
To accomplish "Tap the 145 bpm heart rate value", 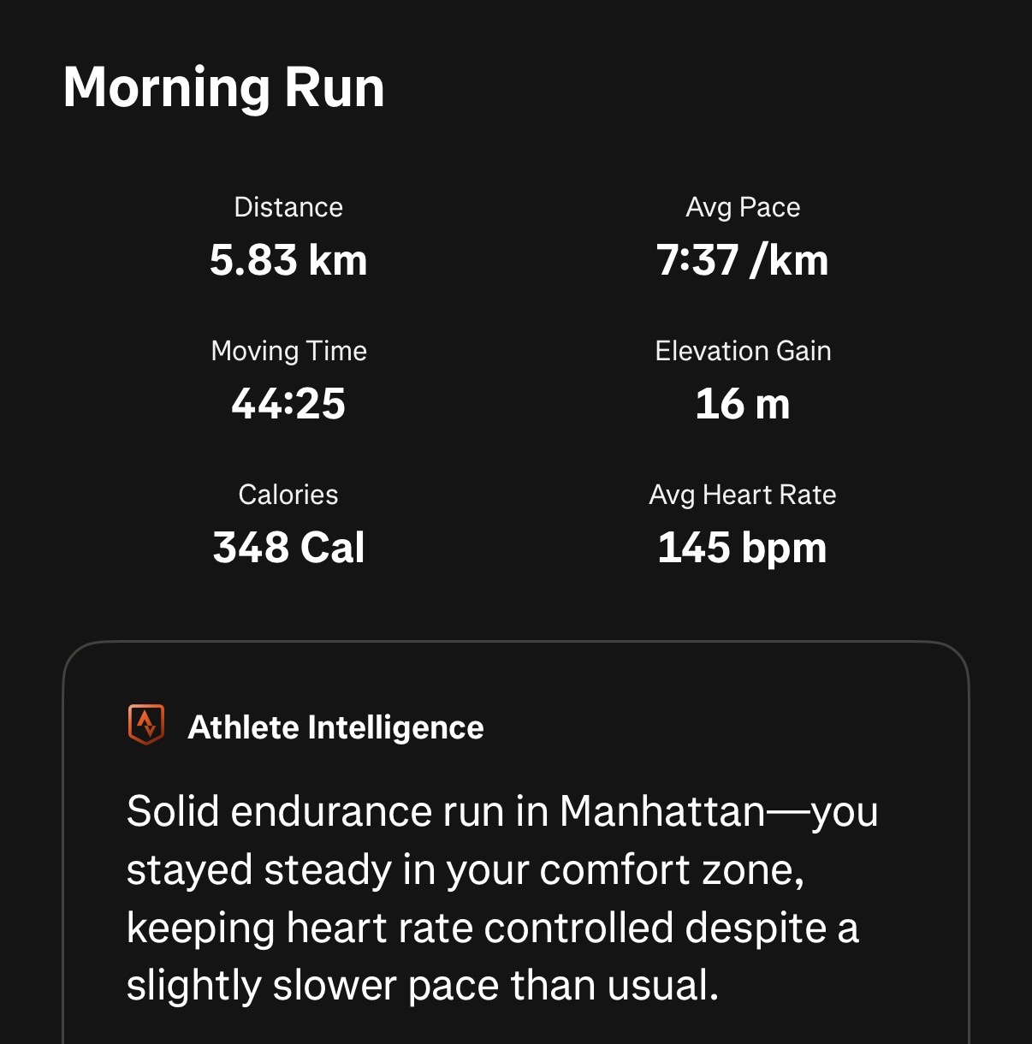I will click(x=743, y=548).
